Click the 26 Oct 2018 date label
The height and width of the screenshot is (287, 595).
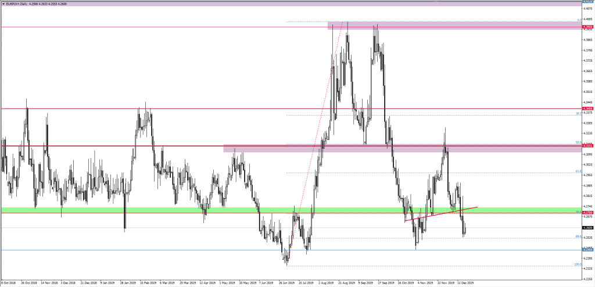tap(28, 283)
